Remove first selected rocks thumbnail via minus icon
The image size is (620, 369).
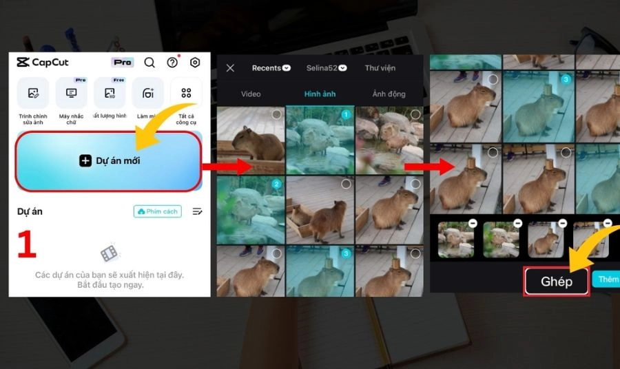pyautogui.click(x=473, y=223)
